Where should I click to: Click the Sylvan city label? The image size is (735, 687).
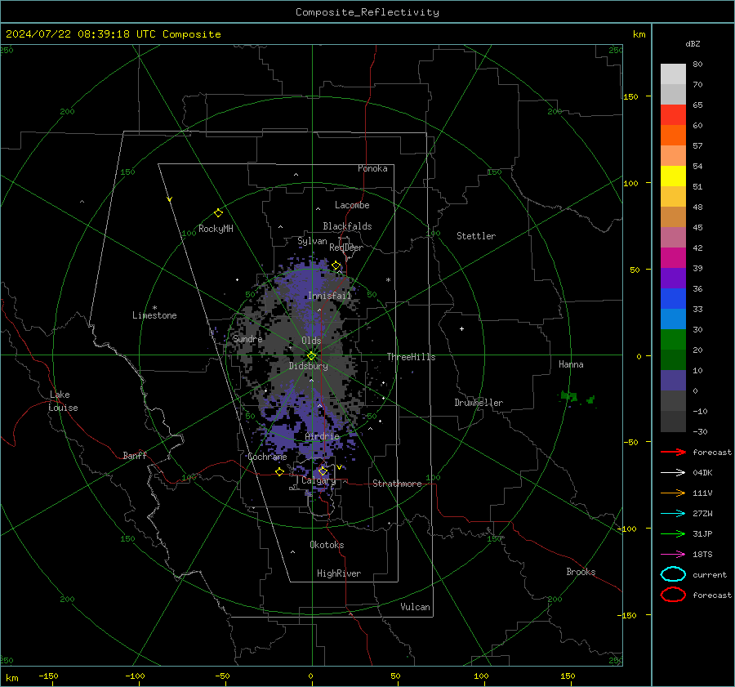click(x=312, y=241)
